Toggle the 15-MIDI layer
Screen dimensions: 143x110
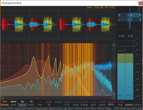102,102
